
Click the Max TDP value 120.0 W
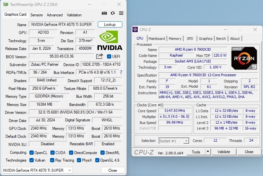(220, 55)
